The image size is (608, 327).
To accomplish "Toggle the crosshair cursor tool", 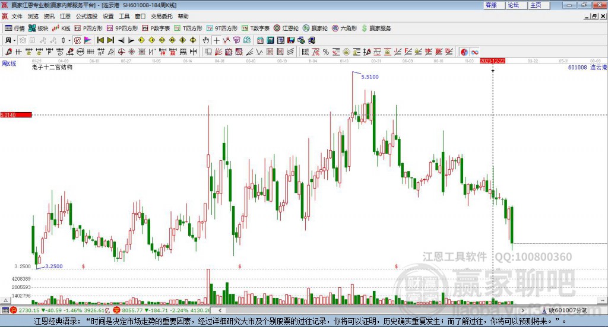I will 216,40.
